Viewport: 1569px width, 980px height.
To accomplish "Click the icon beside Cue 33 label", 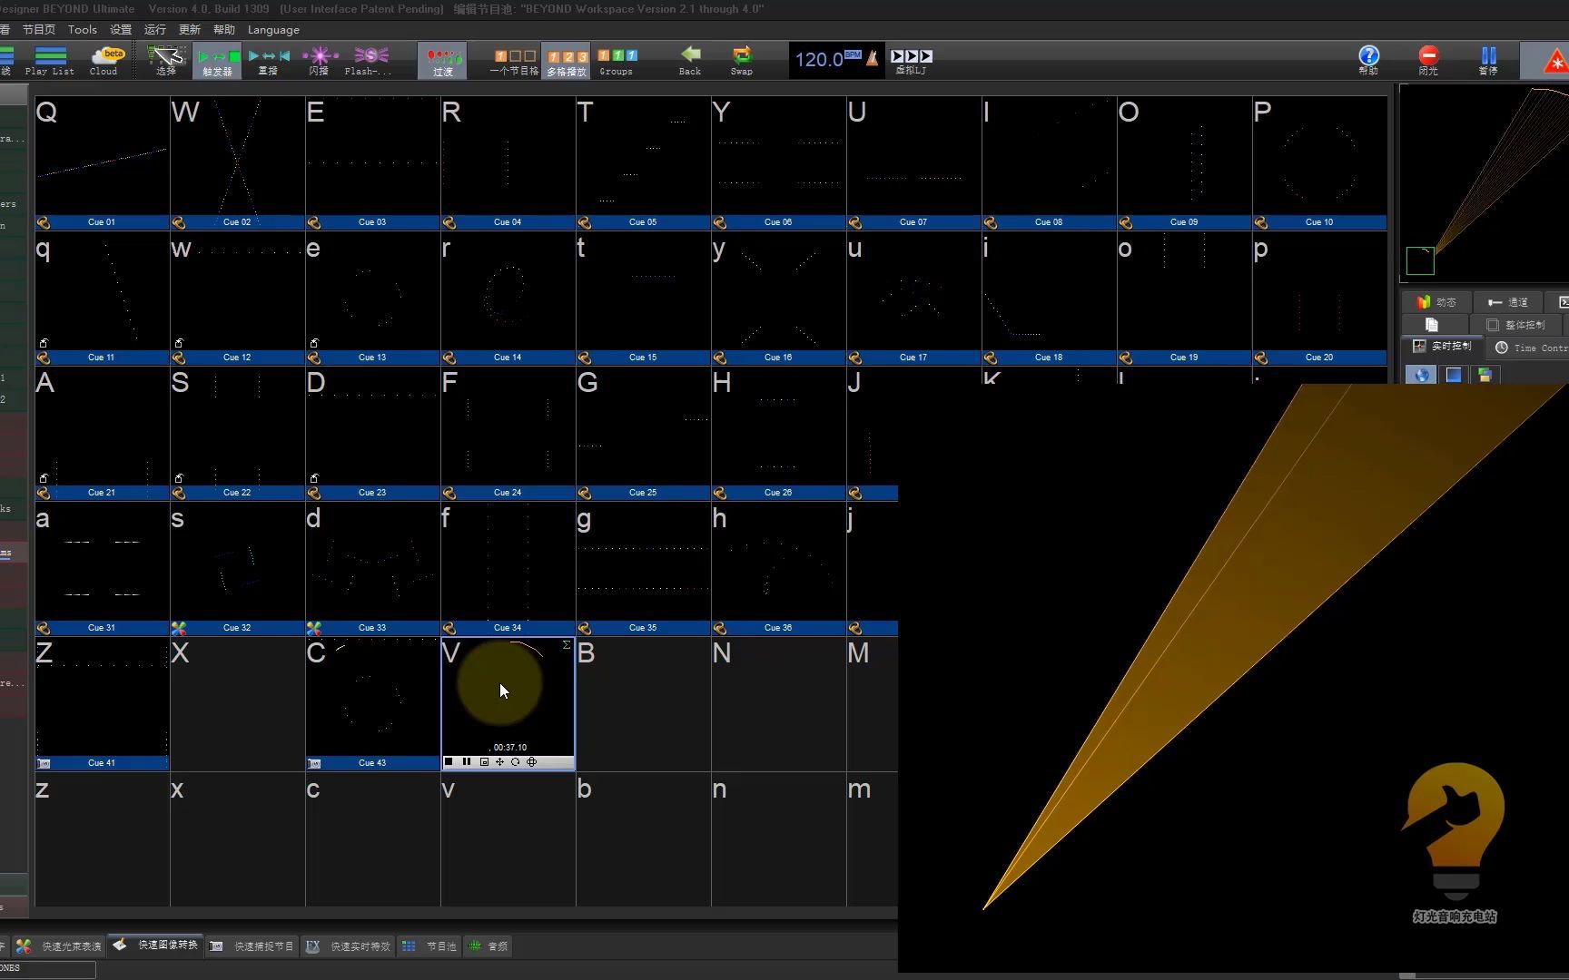I will 314,628.
